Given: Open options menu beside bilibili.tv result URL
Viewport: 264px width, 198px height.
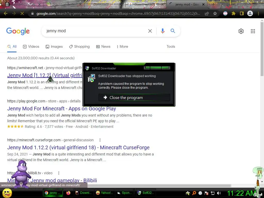Looking at the screenshot, I should coord(59,173).
